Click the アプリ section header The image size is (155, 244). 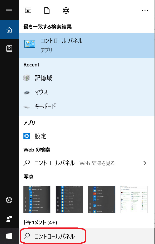(x=29, y=123)
